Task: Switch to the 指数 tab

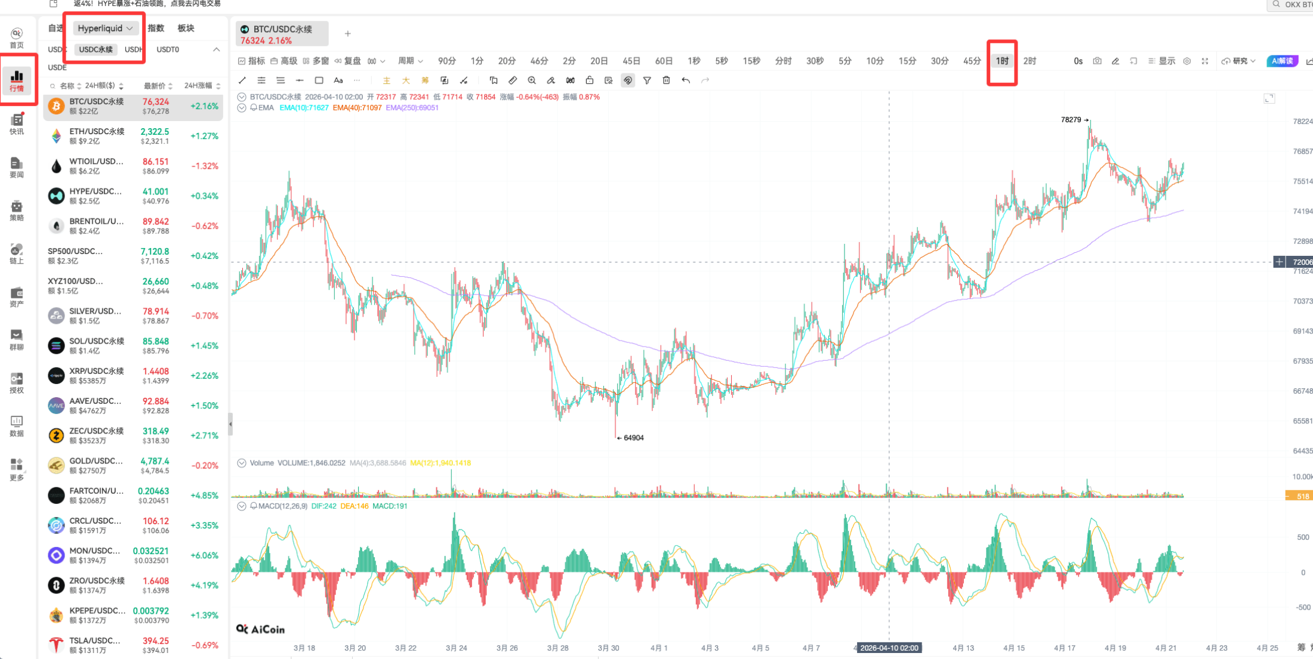Action: [155, 27]
